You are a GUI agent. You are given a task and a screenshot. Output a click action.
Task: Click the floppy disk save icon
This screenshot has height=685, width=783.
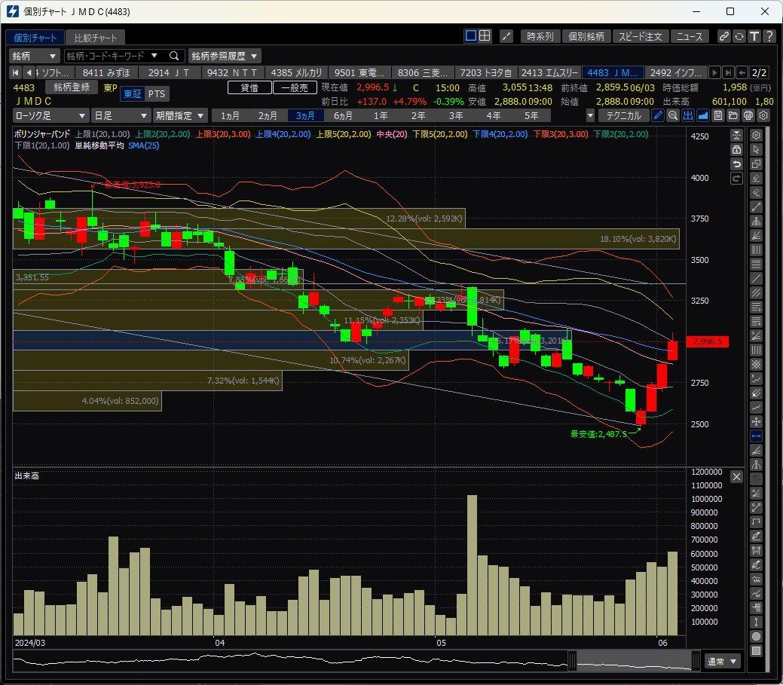click(717, 115)
